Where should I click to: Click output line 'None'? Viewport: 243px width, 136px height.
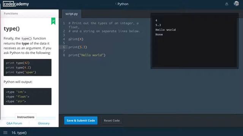tap(159, 34)
